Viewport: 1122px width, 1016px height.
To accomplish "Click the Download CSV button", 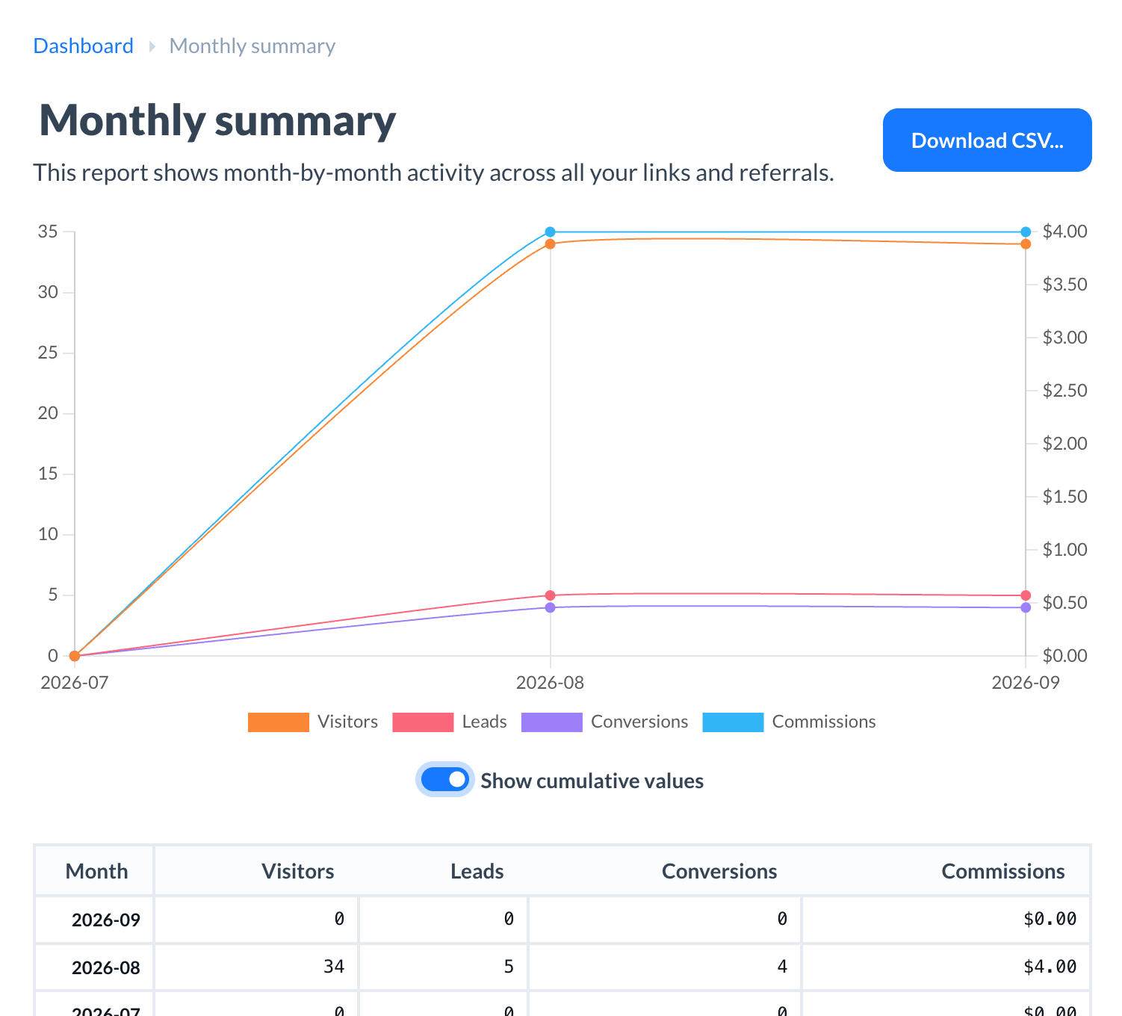I will click(987, 140).
